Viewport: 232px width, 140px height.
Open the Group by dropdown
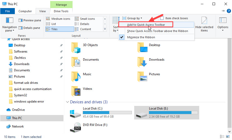[x=132, y=18]
